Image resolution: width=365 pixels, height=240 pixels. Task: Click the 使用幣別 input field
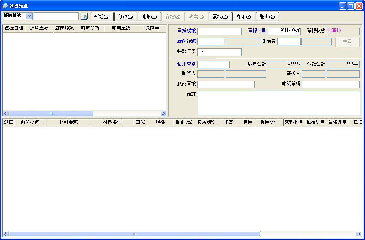coord(214,64)
